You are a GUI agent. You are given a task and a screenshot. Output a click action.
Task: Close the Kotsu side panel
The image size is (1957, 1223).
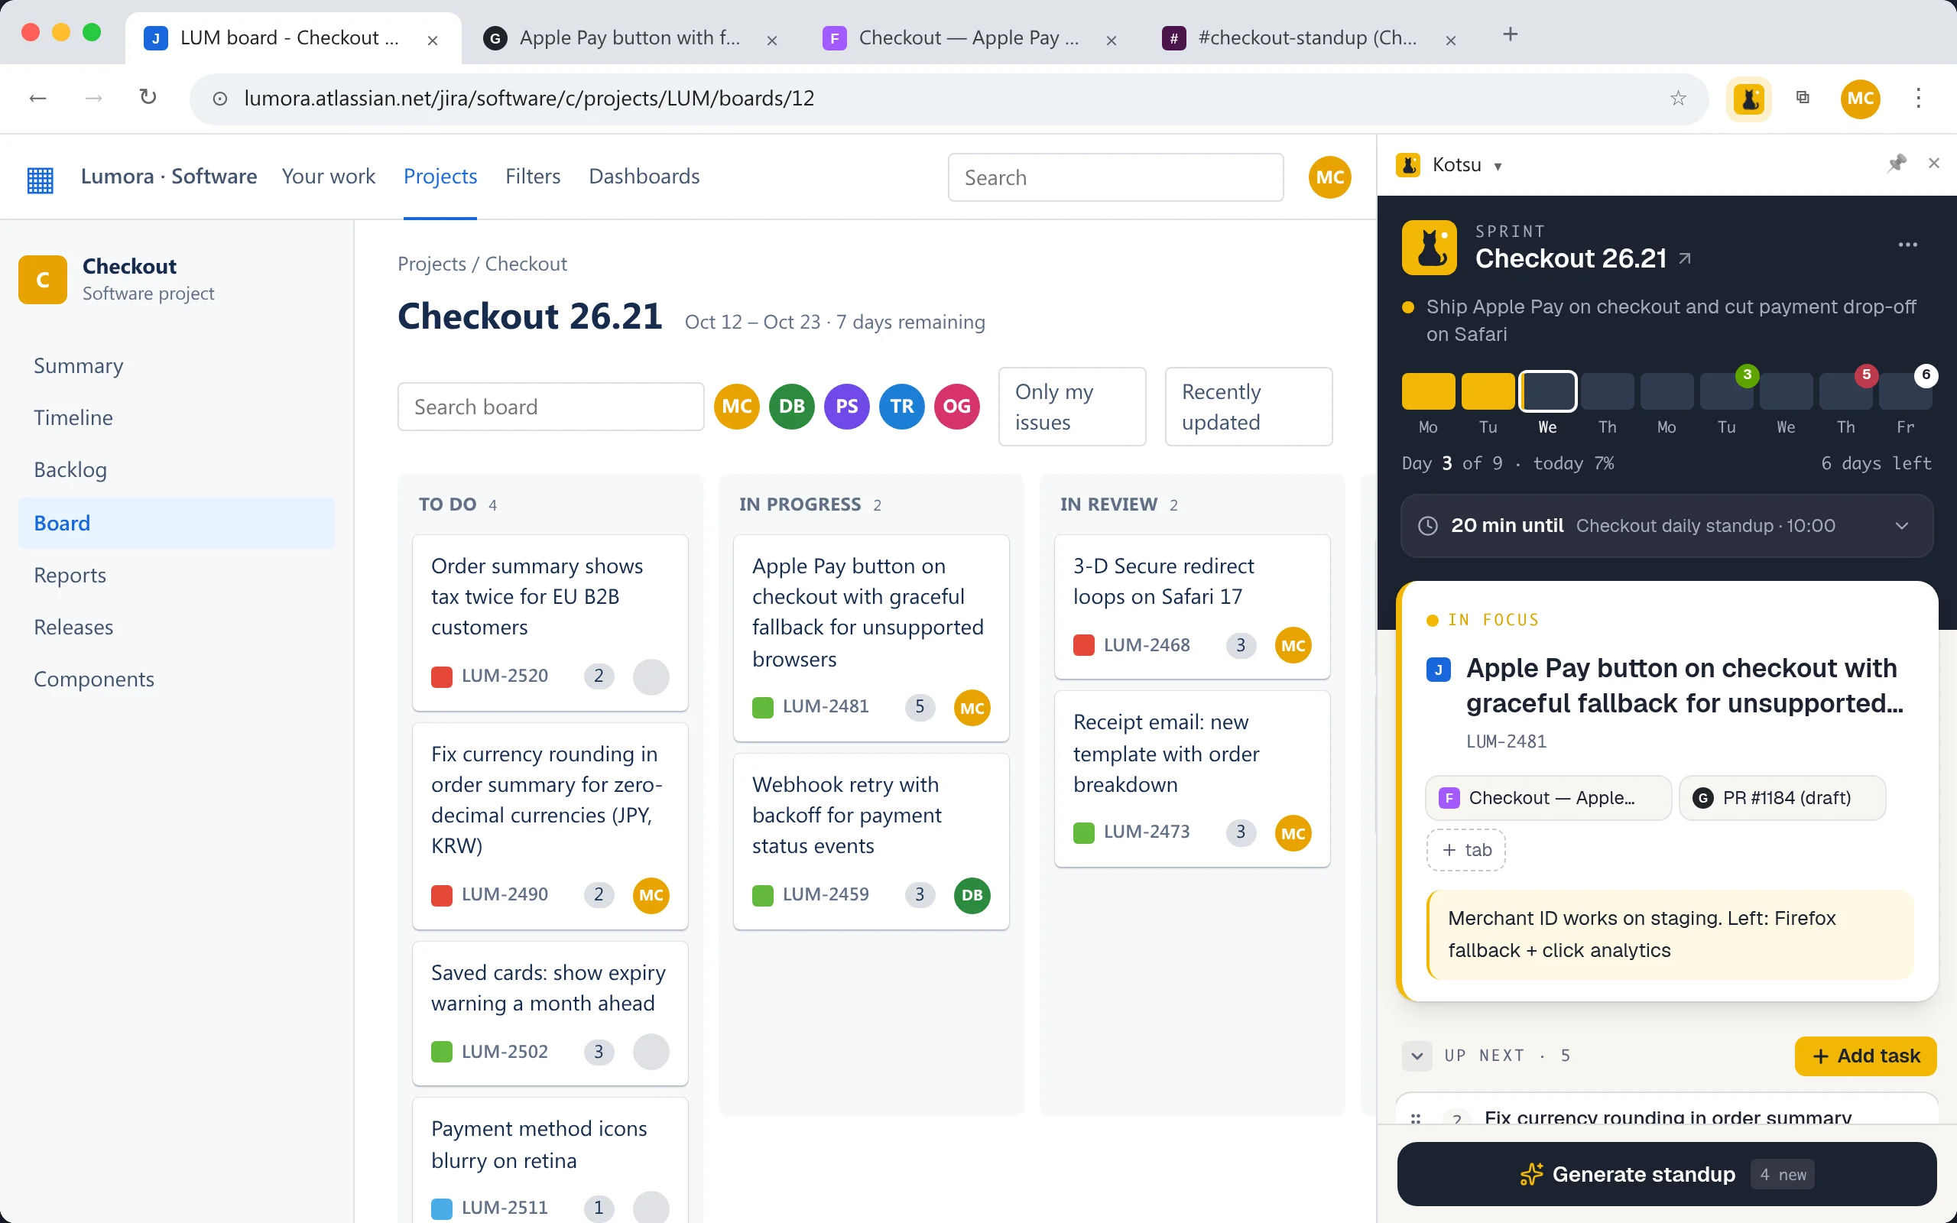[x=1933, y=164]
